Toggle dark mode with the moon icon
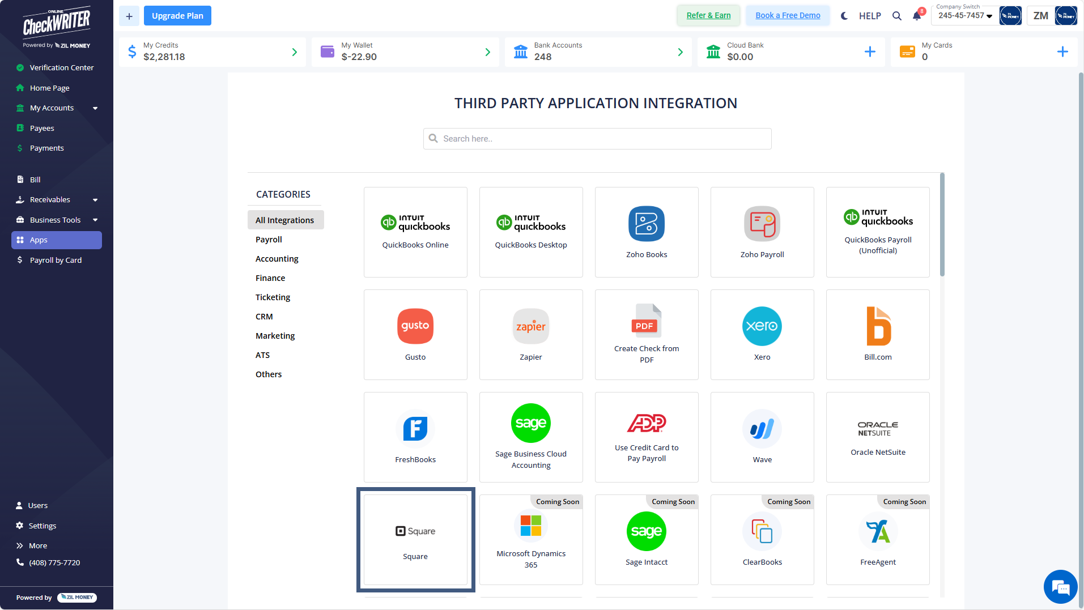This screenshot has width=1084, height=610. click(844, 16)
